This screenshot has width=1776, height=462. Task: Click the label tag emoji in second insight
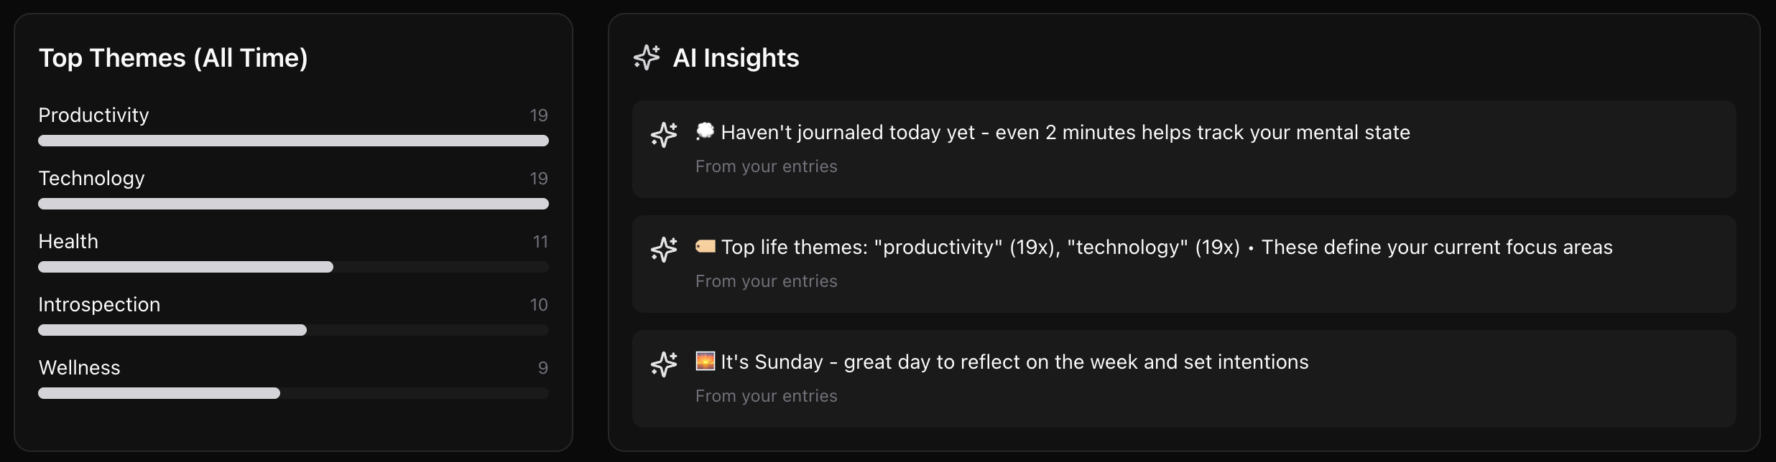(706, 247)
